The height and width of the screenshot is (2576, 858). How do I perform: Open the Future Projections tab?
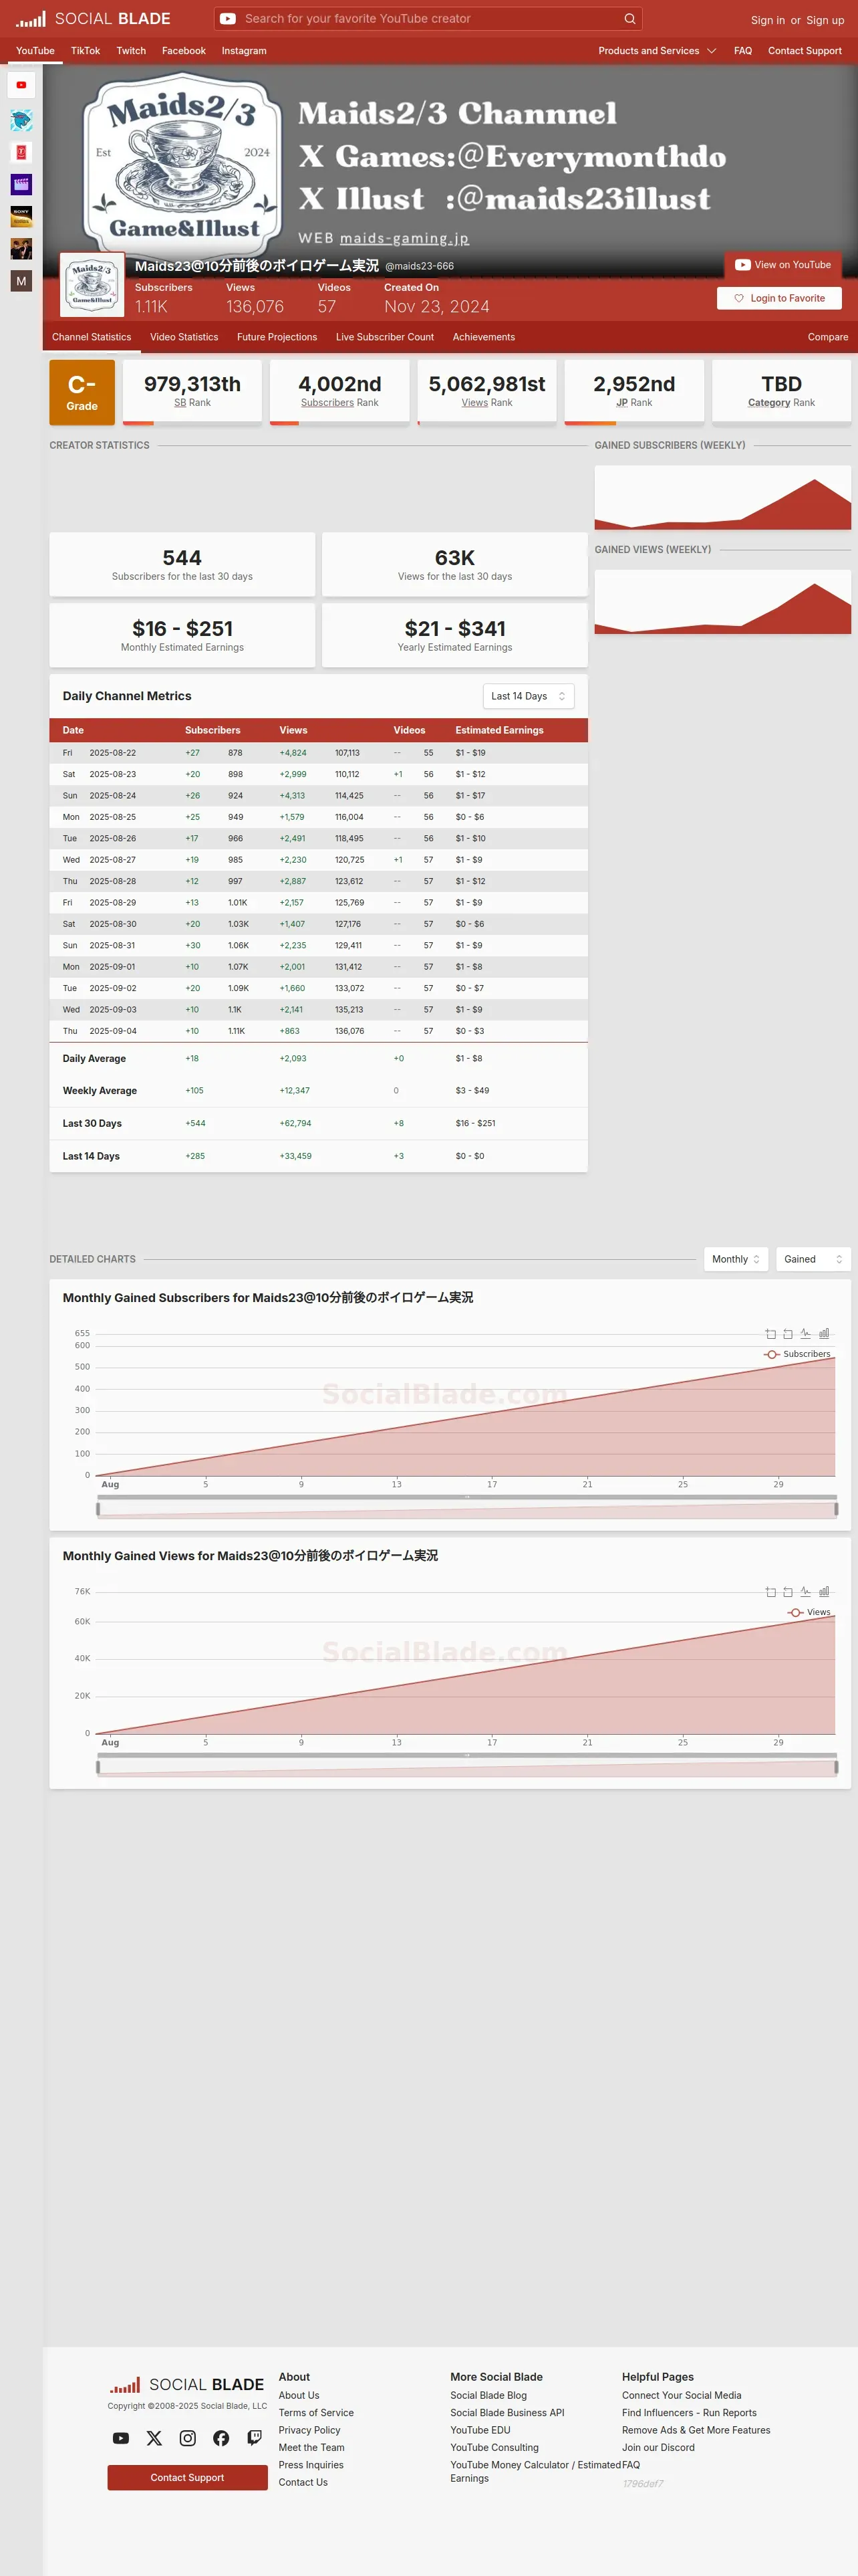click(x=277, y=337)
